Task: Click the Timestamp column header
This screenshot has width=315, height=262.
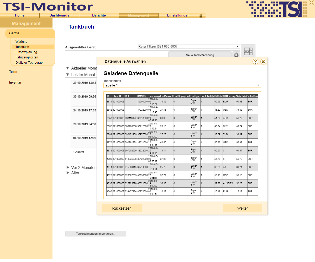Action: pos(154,96)
